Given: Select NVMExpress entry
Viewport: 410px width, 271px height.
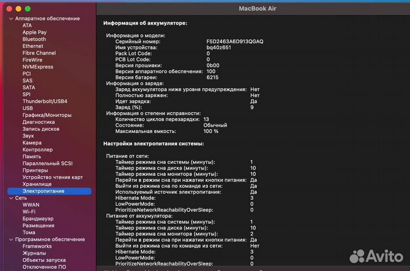Looking at the screenshot, I should point(38,67).
